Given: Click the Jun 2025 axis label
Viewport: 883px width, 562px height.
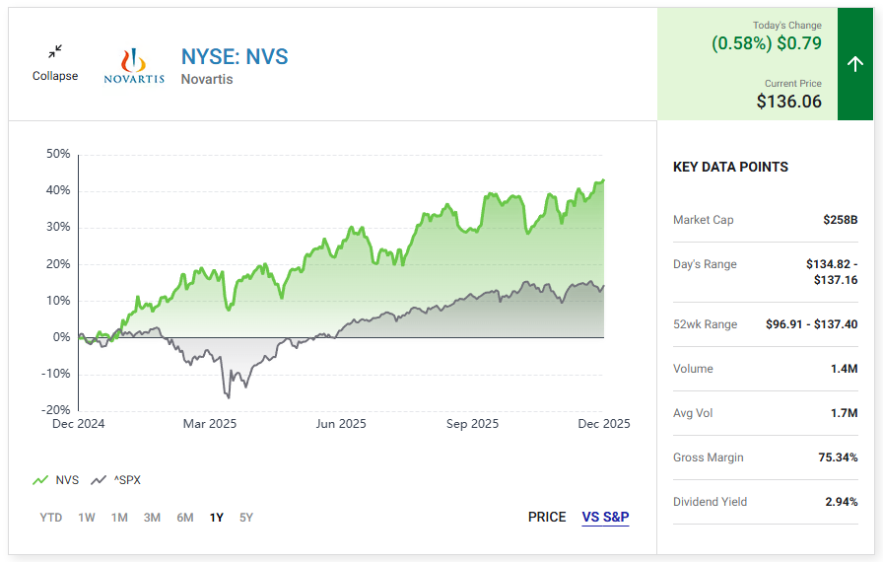Looking at the screenshot, I should pos(341,424).
